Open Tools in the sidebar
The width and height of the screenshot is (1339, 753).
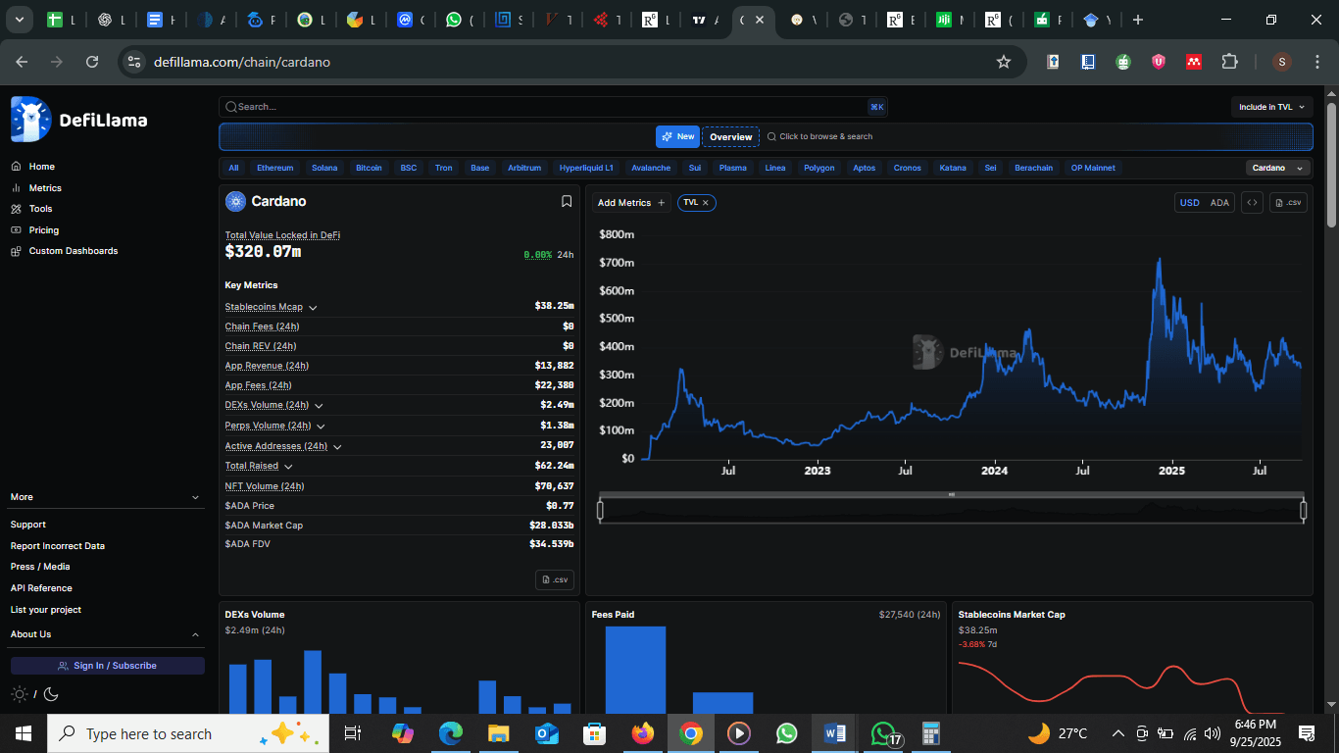point(40,209)
